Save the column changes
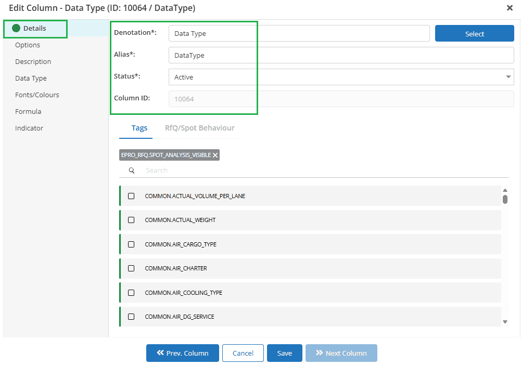This screenshot has width=521, height=365. click(285, 353)
